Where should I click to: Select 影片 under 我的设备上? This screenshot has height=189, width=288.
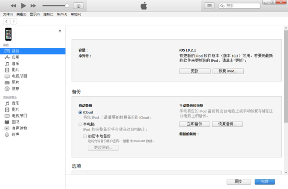coord(33,110)
